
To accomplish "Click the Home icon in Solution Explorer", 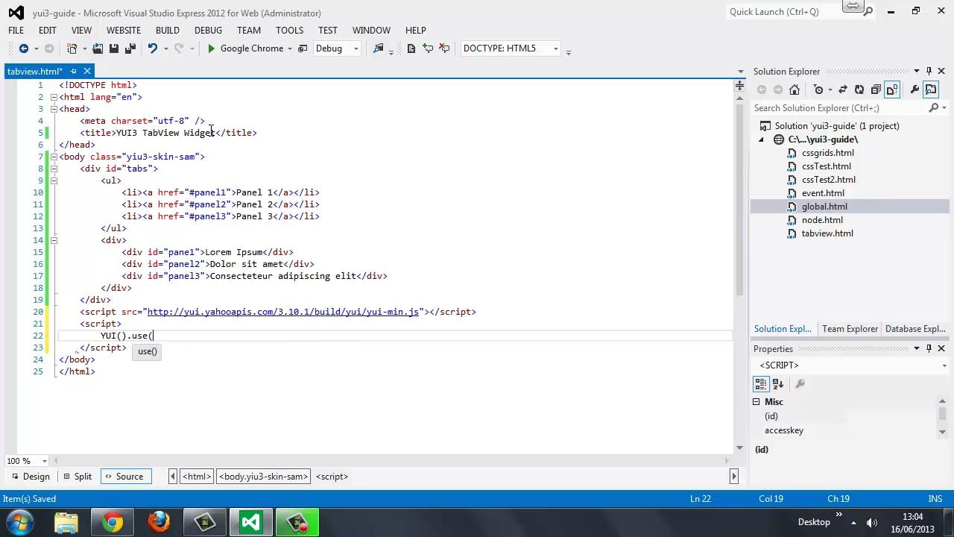I will [x=795, y=89].
